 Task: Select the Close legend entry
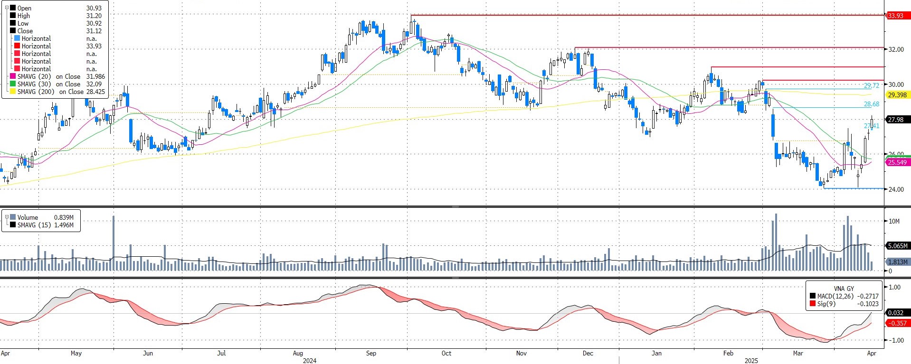pos(25,31)
